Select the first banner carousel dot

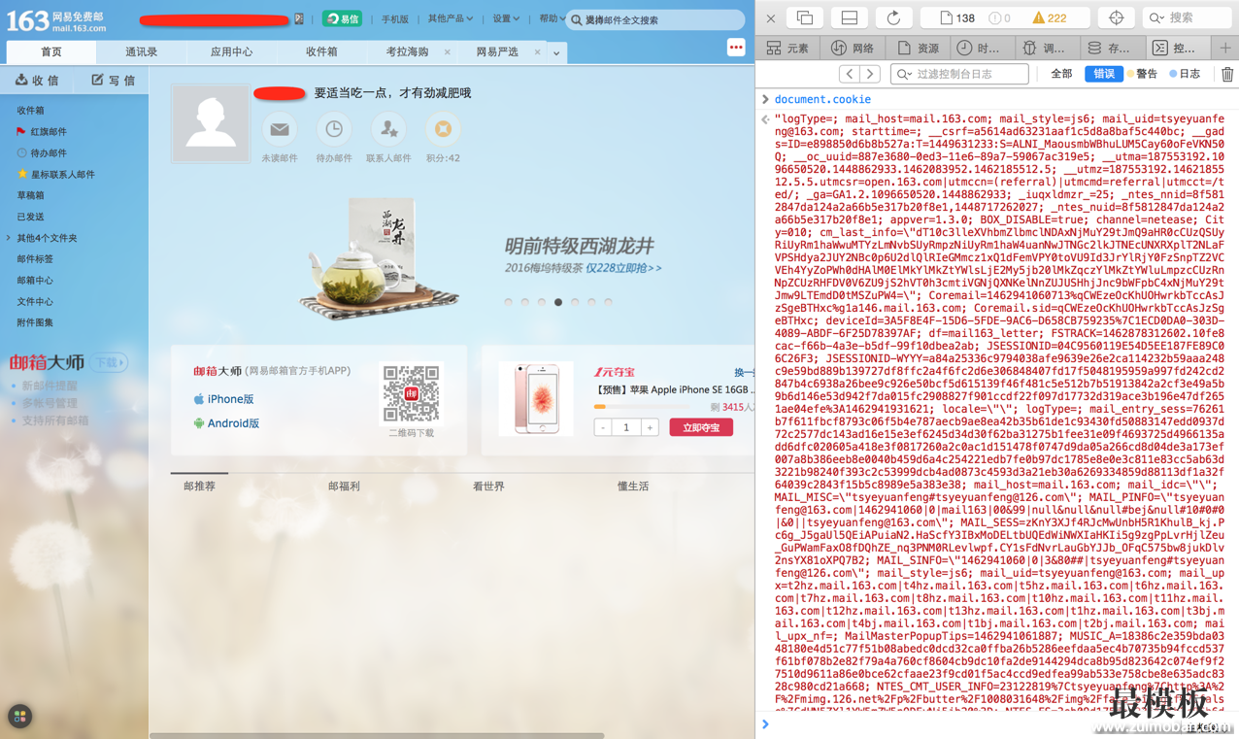[x=509, y=302]
